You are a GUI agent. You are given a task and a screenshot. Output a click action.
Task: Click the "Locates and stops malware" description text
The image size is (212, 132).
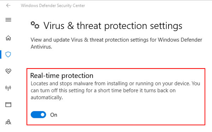(x=115, y=90)
